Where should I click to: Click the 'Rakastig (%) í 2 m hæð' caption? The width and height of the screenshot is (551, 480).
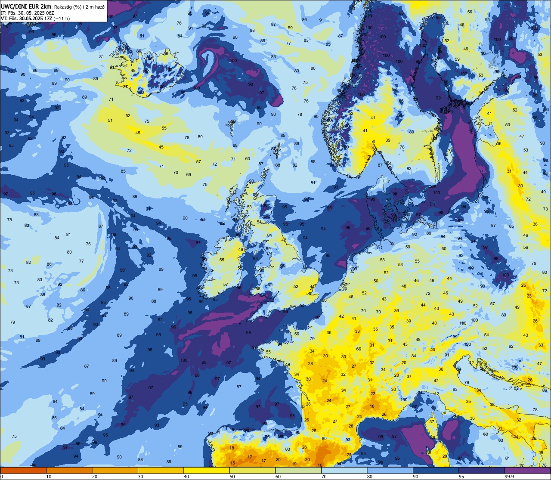click(x=79, y=6)
